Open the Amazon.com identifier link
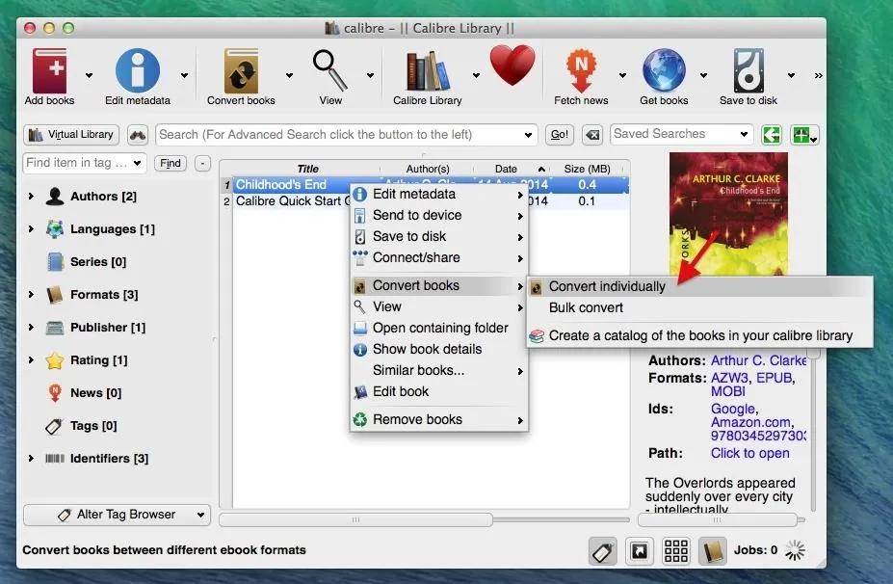The height and width of the screenshot is (584, 893). pyautogui.click(x=750, y=423)
